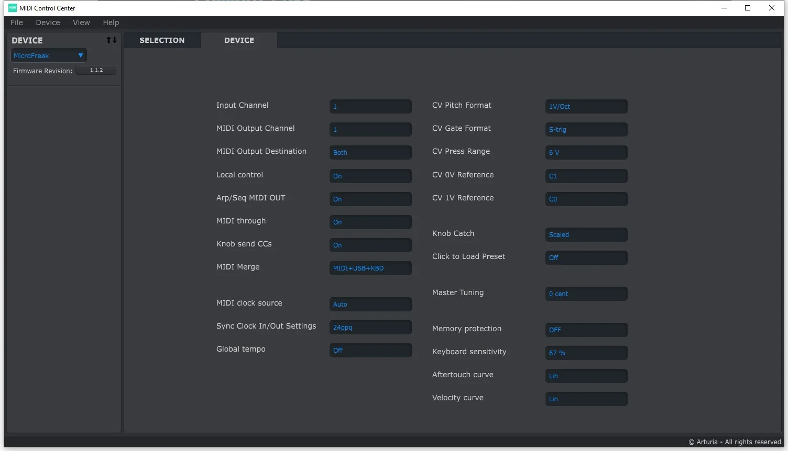Click the Master Tuning 0 cent field

point(586,294)
